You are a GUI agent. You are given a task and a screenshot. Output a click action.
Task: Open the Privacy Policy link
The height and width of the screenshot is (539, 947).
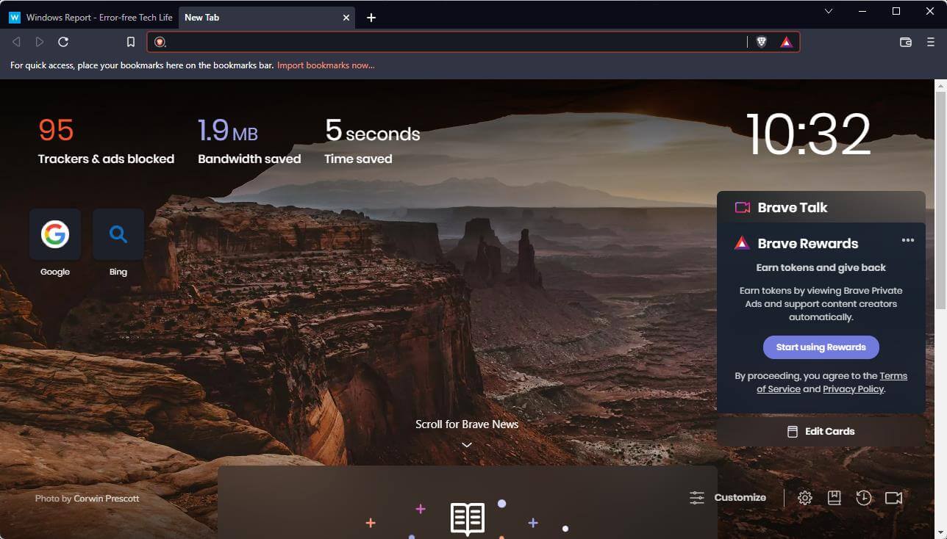[x=853, y=389]
